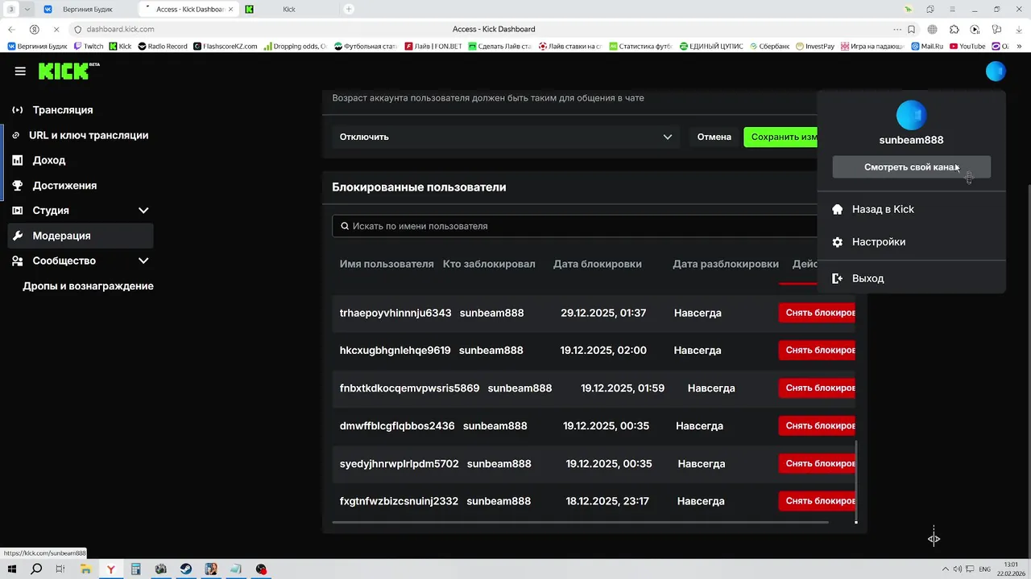Open File Explorer from the taskbar

pos(86,569)
